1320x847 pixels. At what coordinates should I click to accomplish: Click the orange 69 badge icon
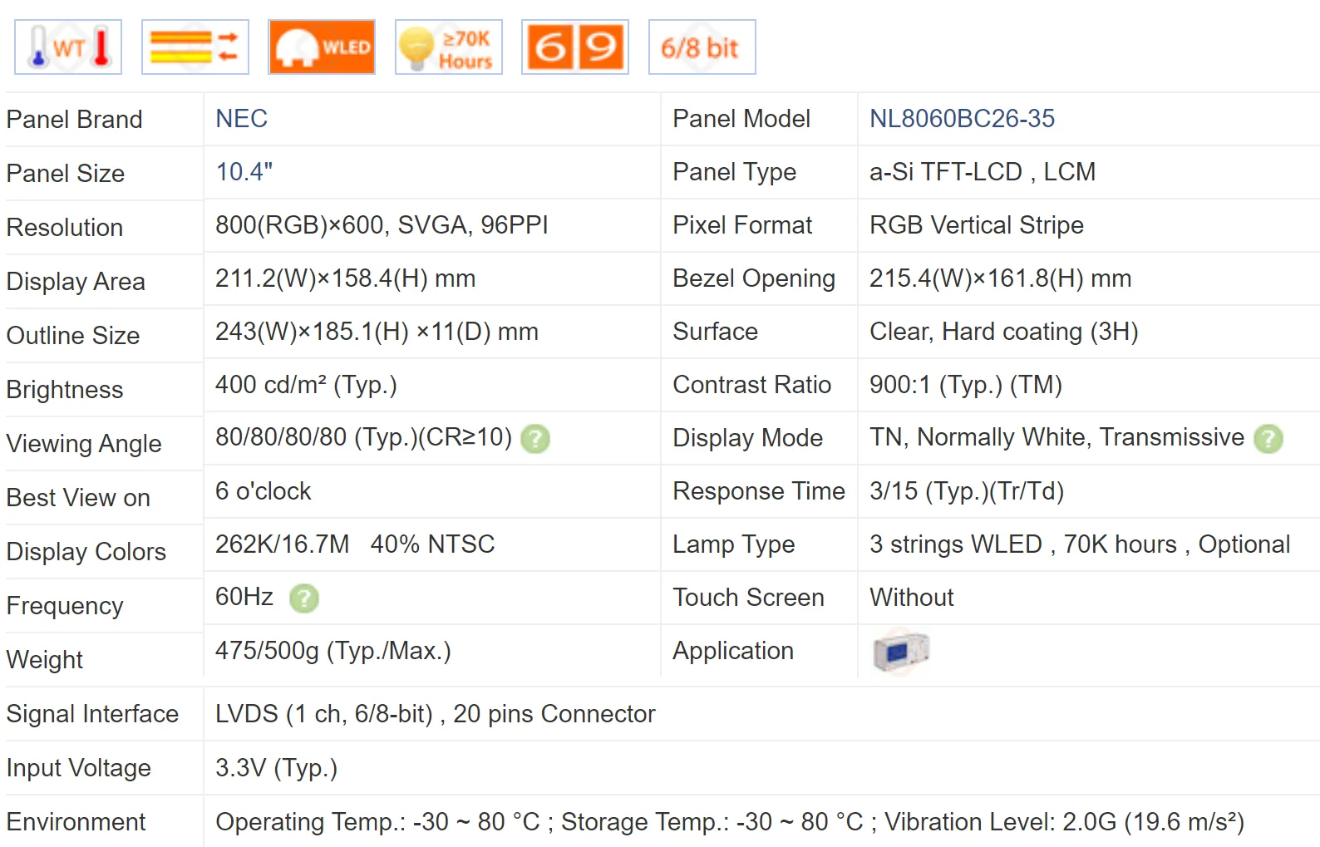pos(575,47)
